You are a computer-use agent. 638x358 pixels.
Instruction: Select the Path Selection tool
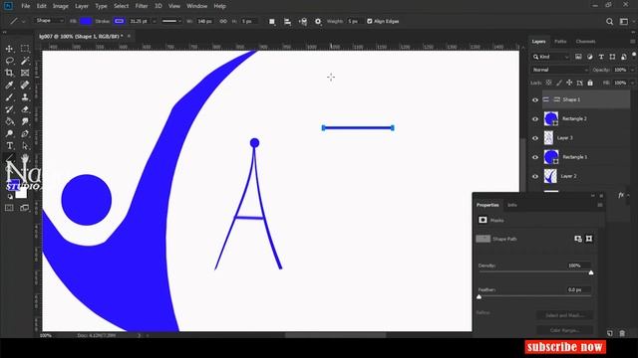click(25, 146)
